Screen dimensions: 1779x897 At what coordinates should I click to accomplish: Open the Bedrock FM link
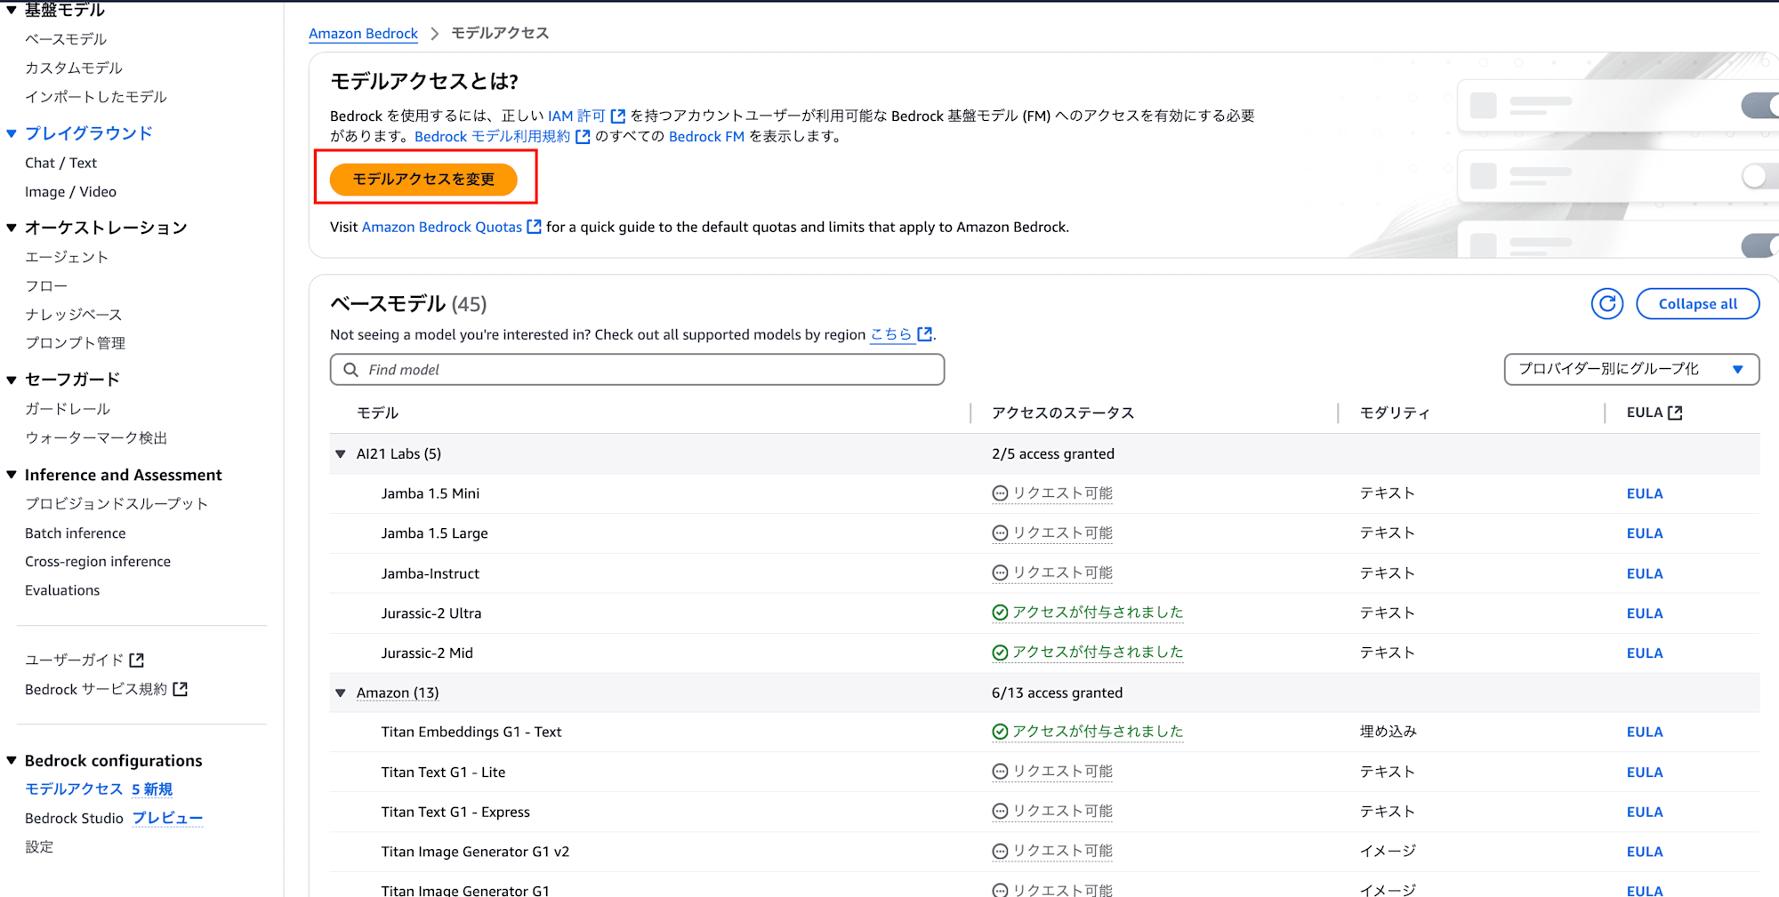tap(706, 137)
